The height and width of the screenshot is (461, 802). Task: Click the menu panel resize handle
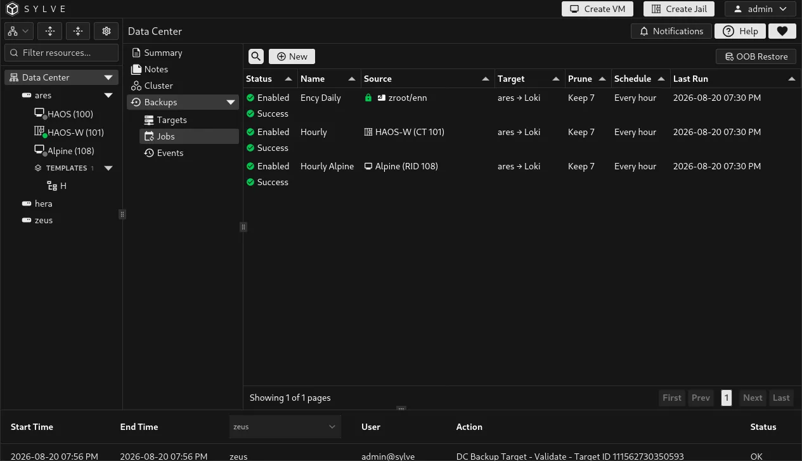(243, 227)
